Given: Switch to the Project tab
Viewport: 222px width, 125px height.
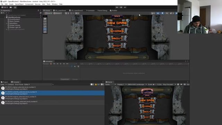Looking at the screenshot, I should pos(5,82).
